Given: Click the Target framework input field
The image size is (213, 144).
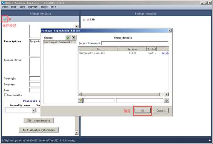Looking at the screenshot, I should click(x=135, y=43).
